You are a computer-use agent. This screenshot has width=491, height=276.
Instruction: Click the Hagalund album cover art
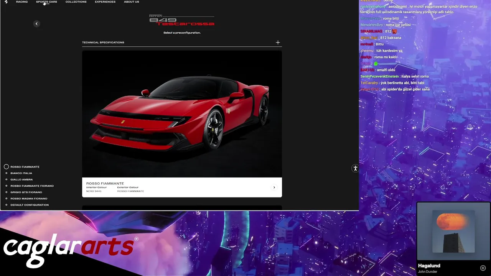pyautogui.click(x=453, y=231)
